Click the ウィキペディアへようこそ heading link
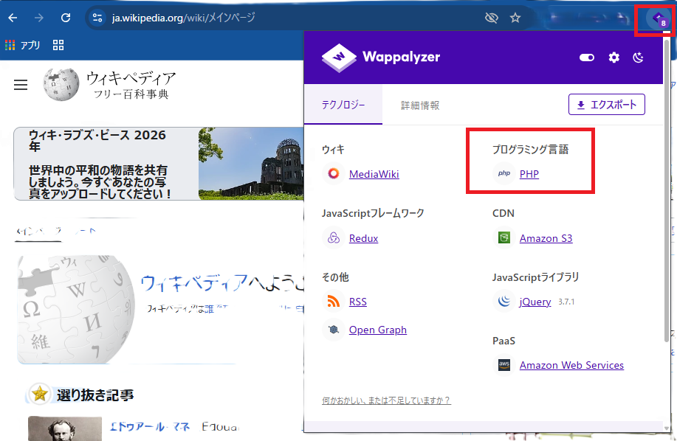The height and width of the screenshot is (441, 677). click(x=222, y=283)
